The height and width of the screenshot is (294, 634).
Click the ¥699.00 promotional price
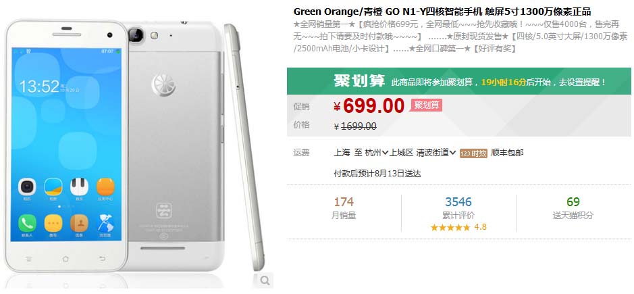click(x=369, y=106)
